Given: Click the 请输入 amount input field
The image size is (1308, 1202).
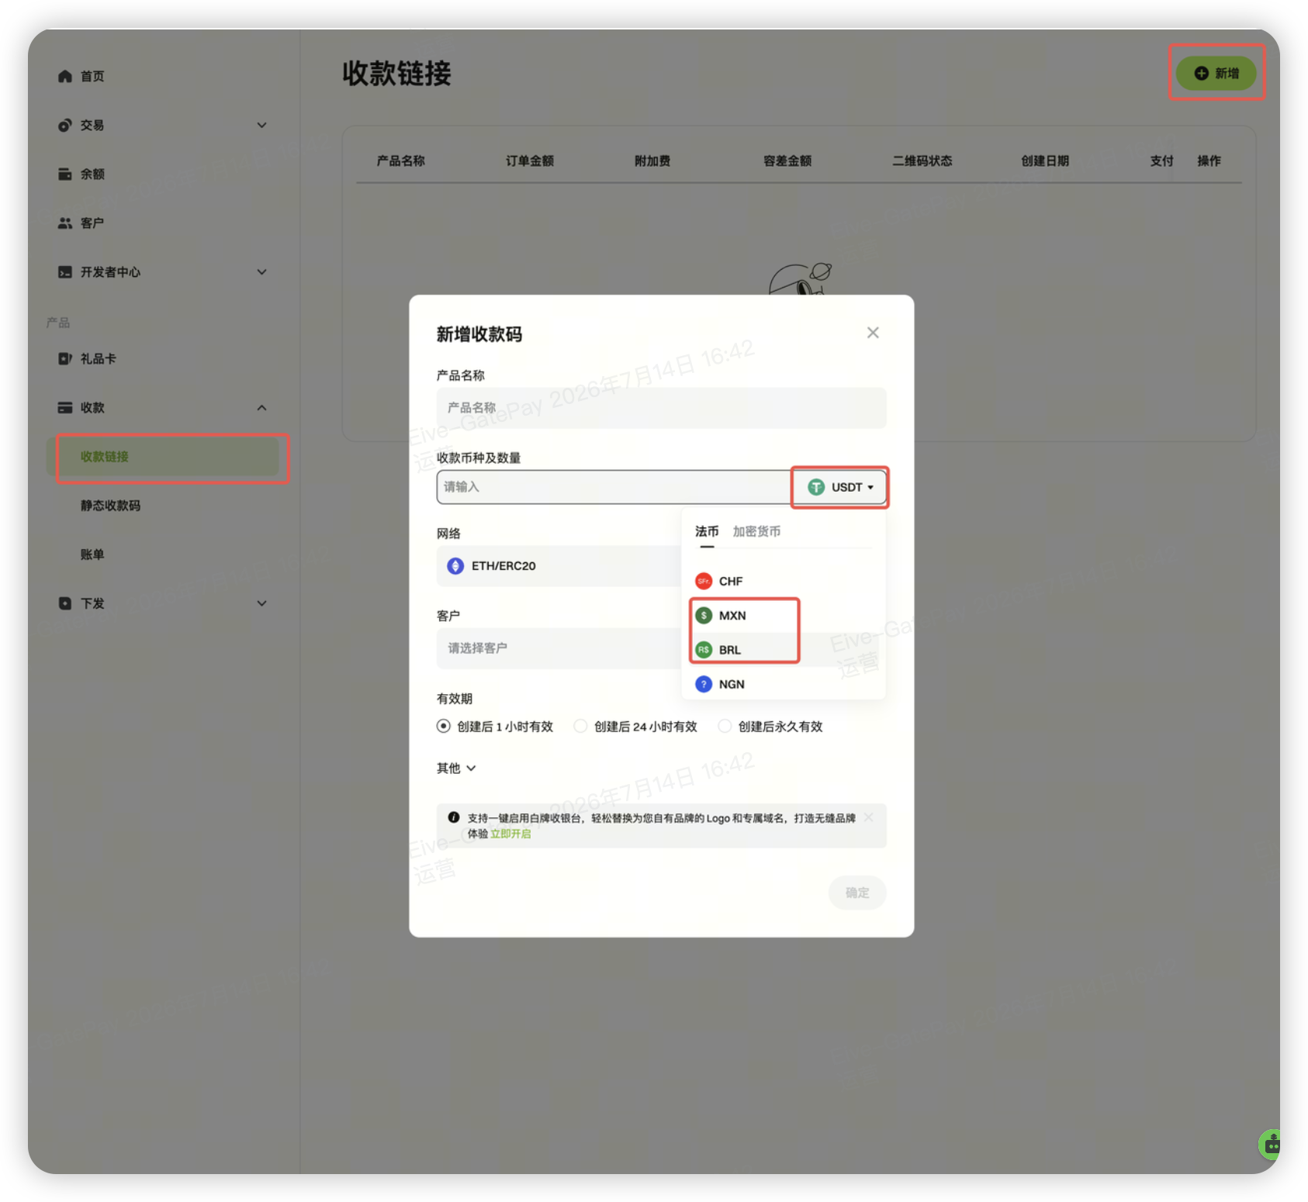Looking at the screenshot, I should coord(614,487).
